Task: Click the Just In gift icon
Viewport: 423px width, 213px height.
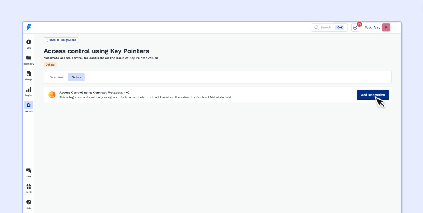Action: pos(29,186)
